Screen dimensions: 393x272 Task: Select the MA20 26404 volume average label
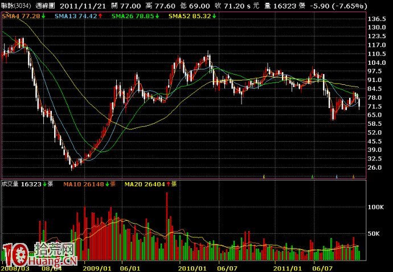145,184
